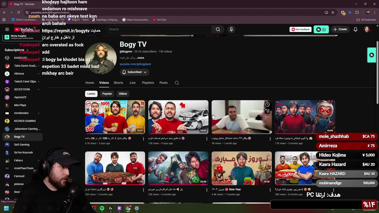Open the apps grid icon on the bookmarks bar
379x213 pixels.
point(4,20)
